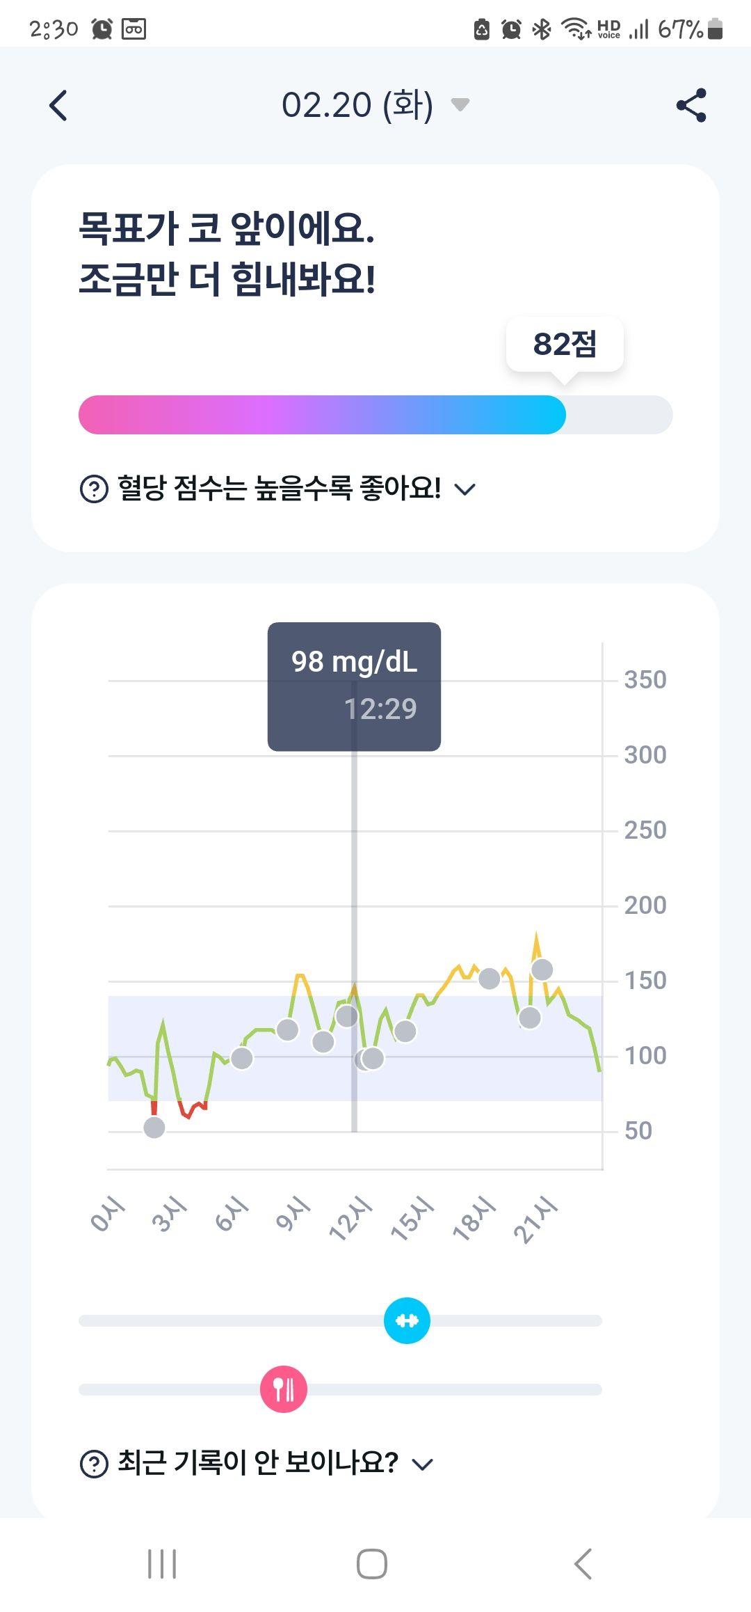This screenshot has height=1612, width=751.
Task: Tap the pink fork and knife meal marker
Action: (284, 1389)
